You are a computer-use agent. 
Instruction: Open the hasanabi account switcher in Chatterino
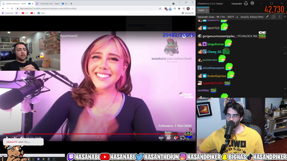pyautogui.click(x=236, y=4)
